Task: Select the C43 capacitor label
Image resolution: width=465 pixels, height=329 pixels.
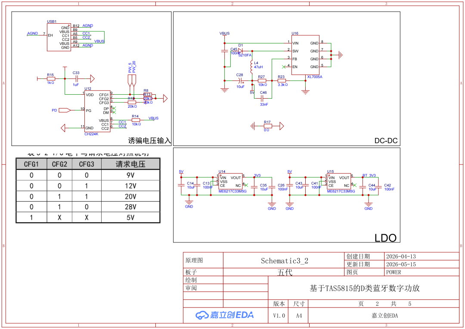Action: (x=299, y=183)
